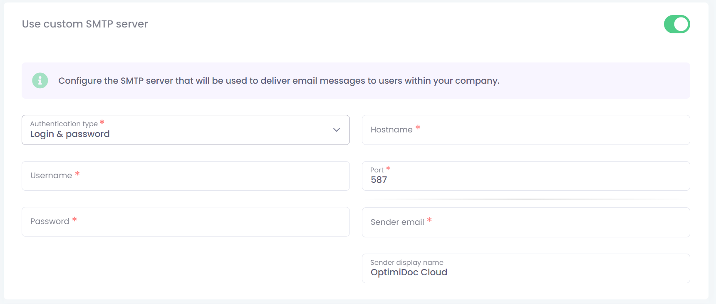
Task: Click the Sender display name field
Action: (x=526, y=268)
